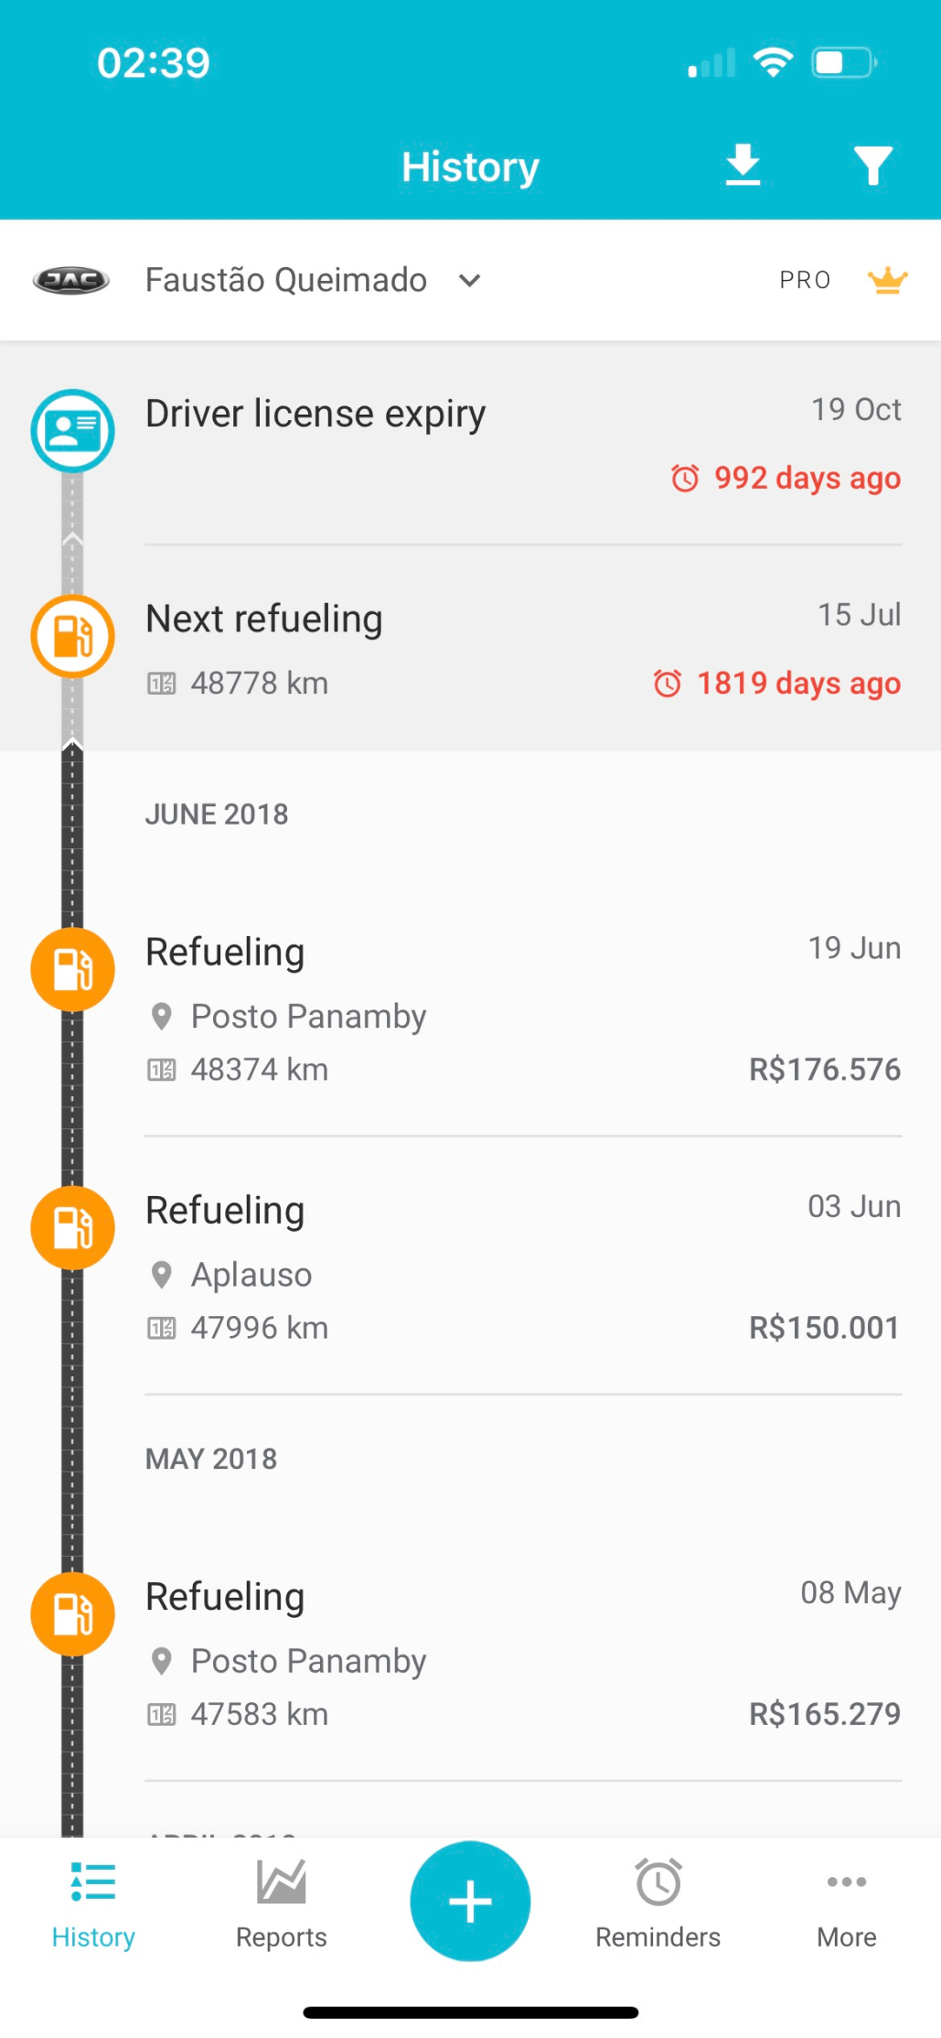Tap the 03 Jun refueling pump icon
This screenshot has height=2038, width=941.
pyautogui.click(x=72, y=1227)
